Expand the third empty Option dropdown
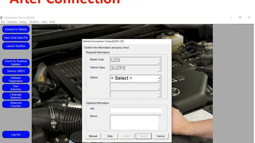This screenshot has width=255, height=143. (x=159, y=94)
